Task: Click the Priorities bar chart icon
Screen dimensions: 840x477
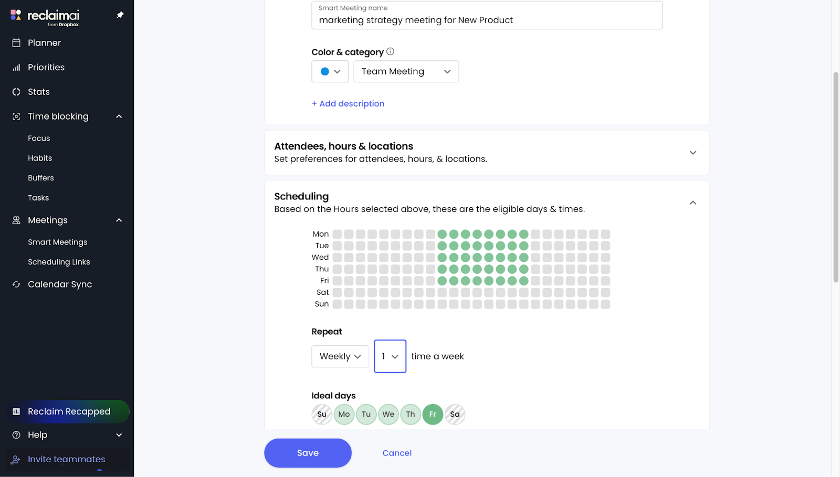Action: [16, 68]
